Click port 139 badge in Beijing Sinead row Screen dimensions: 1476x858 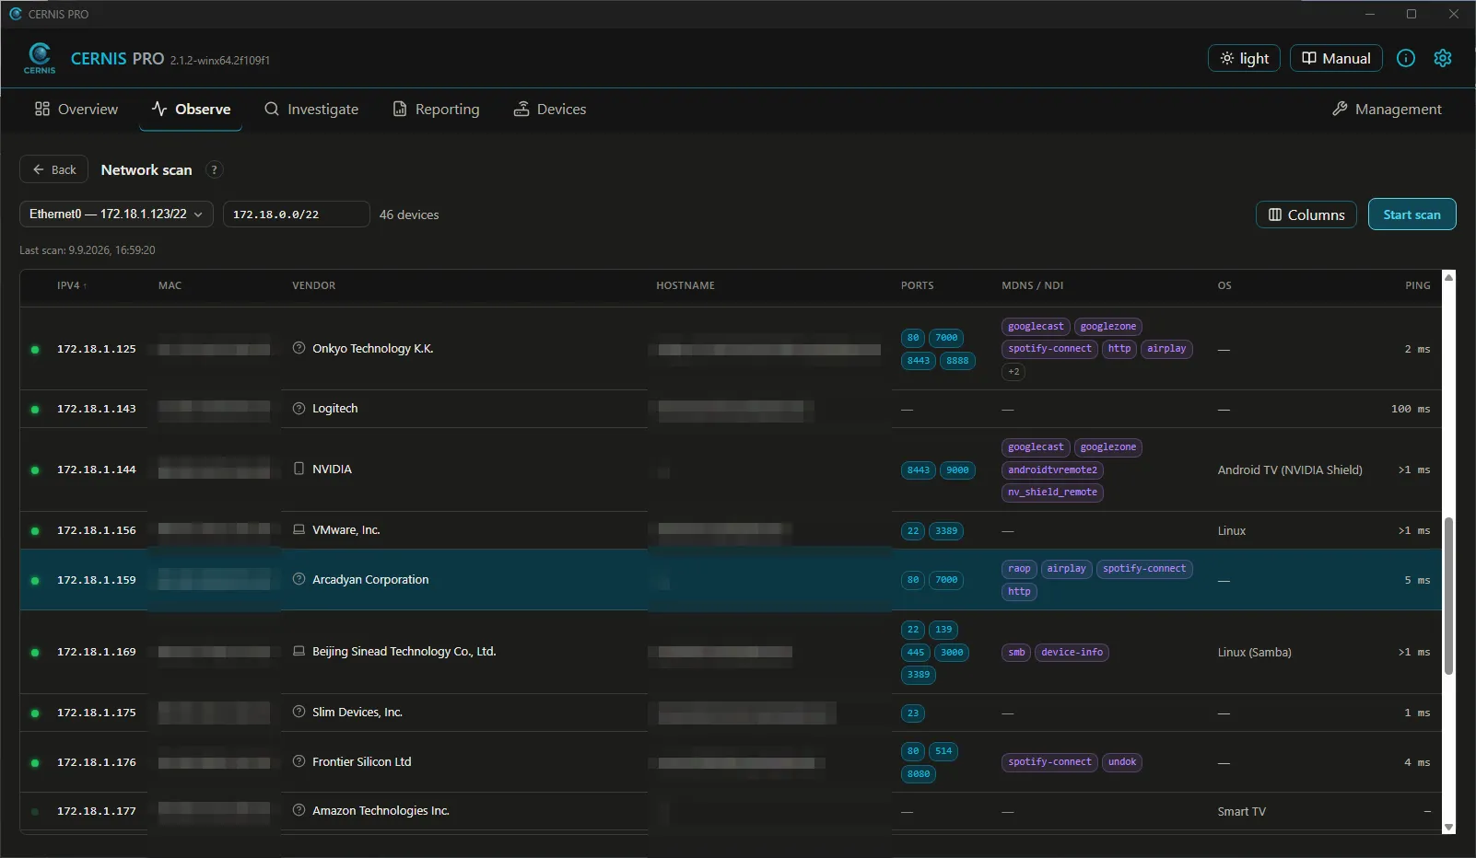click(x=943, y=630)
